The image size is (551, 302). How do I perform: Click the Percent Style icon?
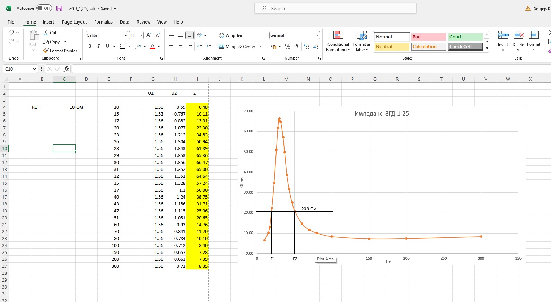tap(288, 46)
